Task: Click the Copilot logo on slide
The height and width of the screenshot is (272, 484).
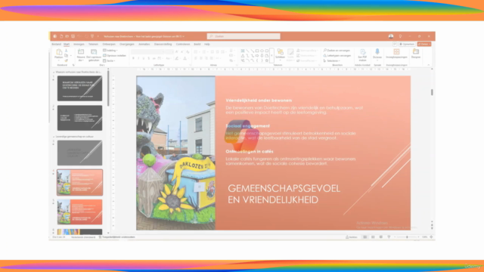Action: tap(242, 136)
